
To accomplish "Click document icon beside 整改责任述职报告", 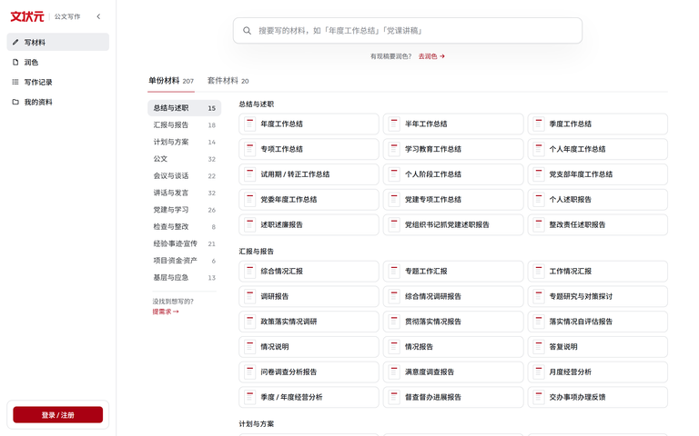I will [x=539, y=224].
